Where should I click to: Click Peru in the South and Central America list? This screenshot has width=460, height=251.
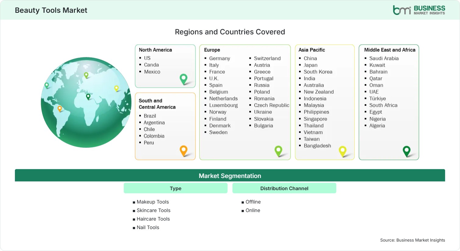pos(149,143)
